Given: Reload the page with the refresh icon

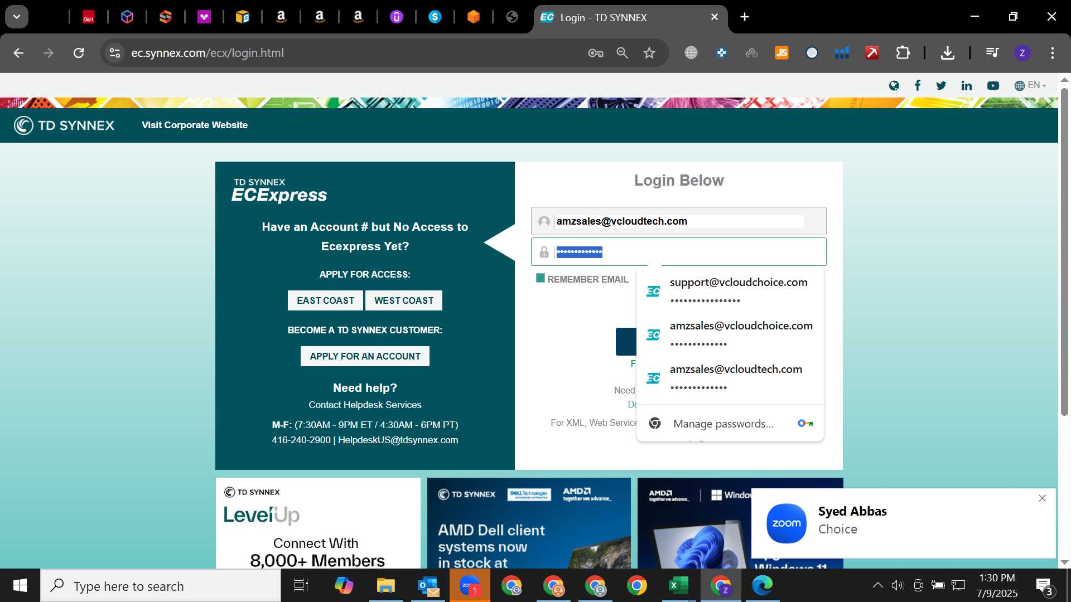Looking at the screenshot, I should click(x=79, y=53).
